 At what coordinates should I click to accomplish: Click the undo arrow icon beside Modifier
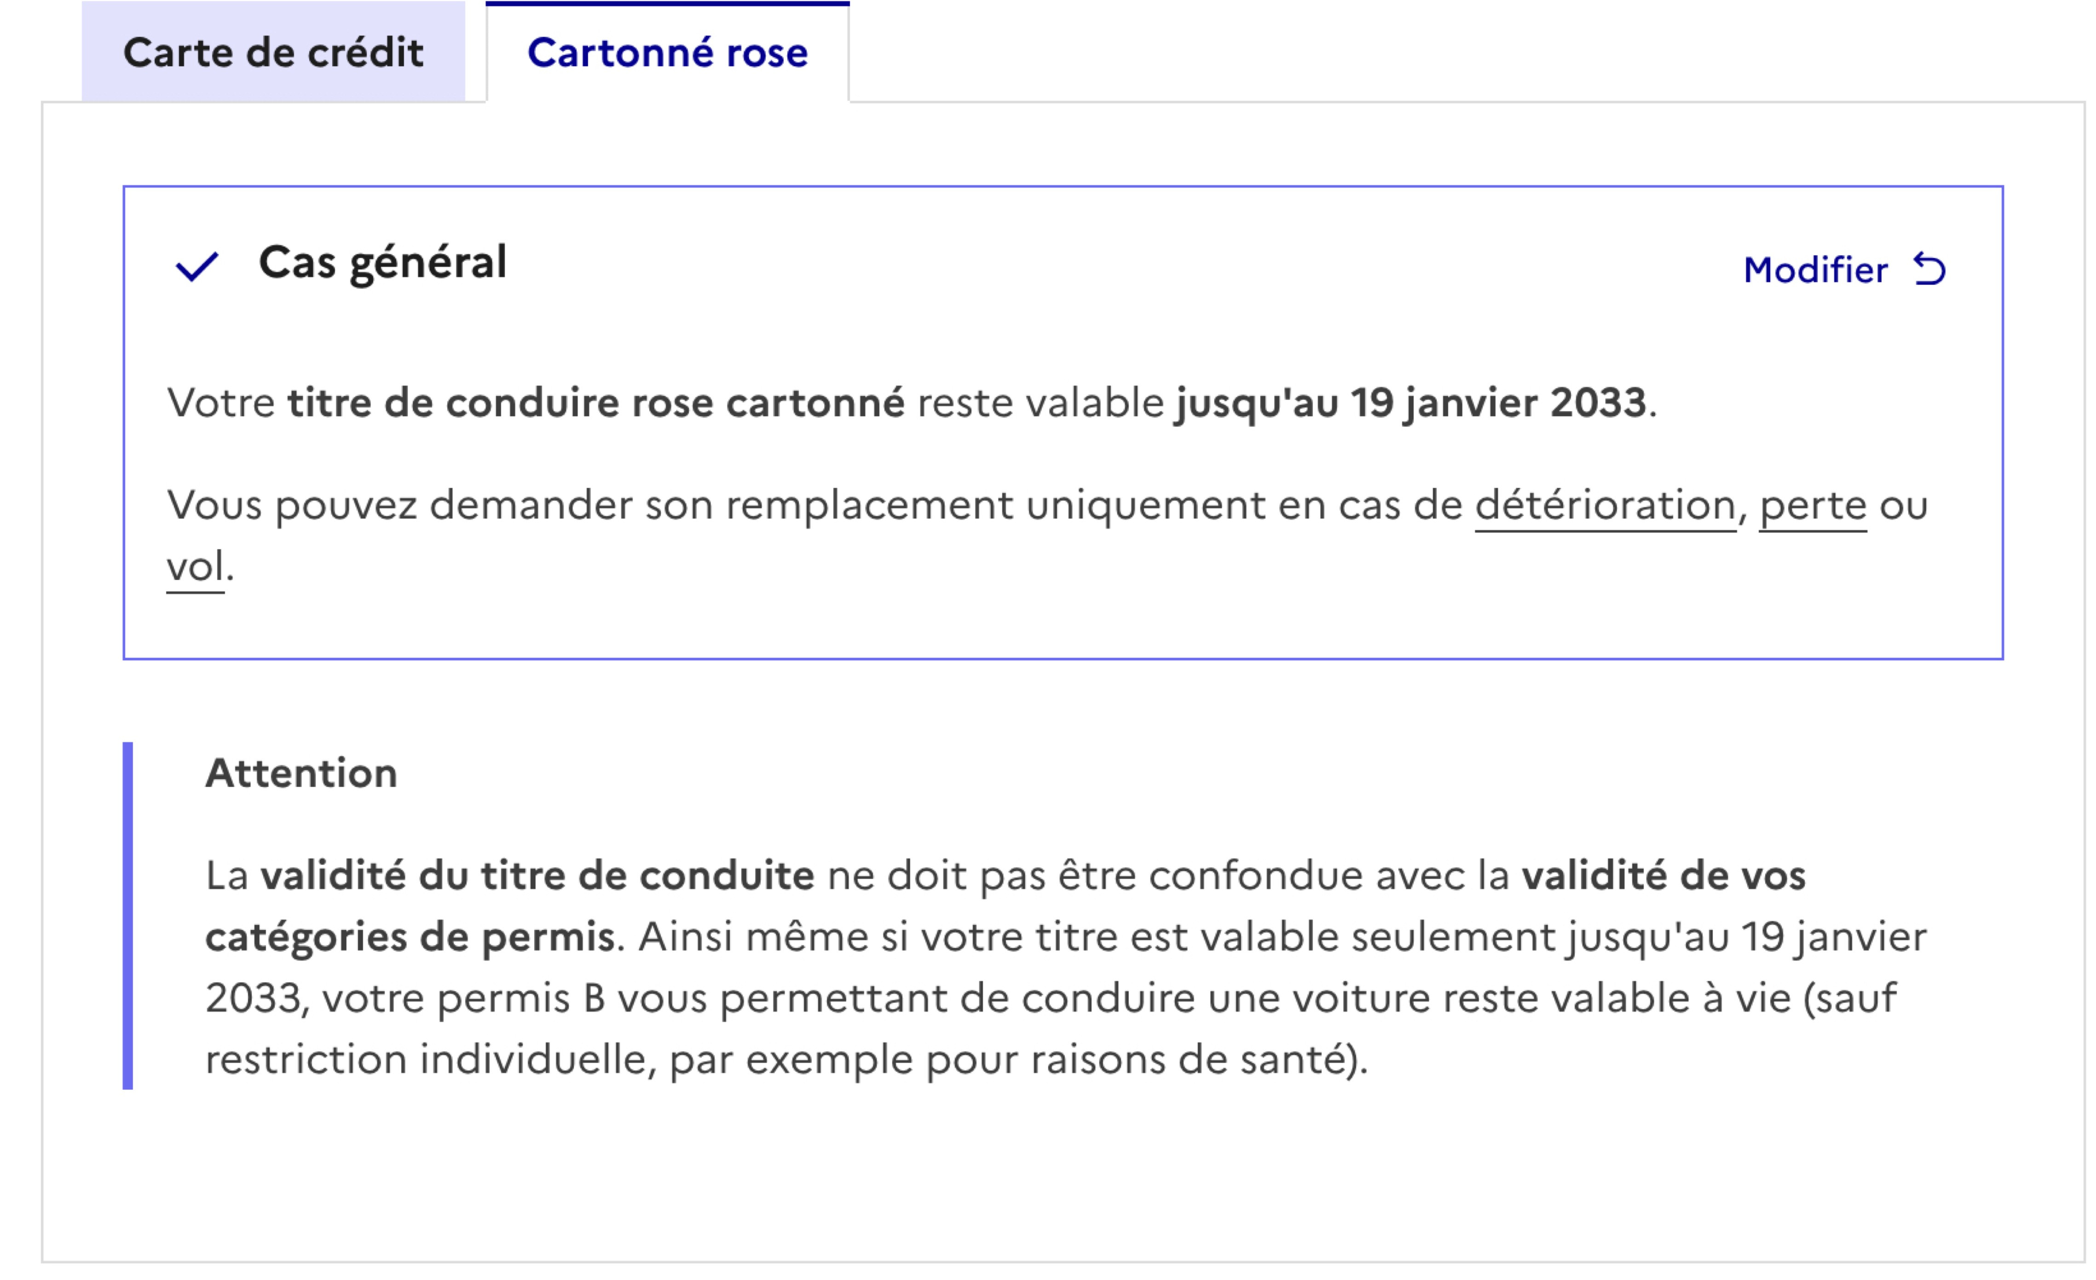[1929, 270]
